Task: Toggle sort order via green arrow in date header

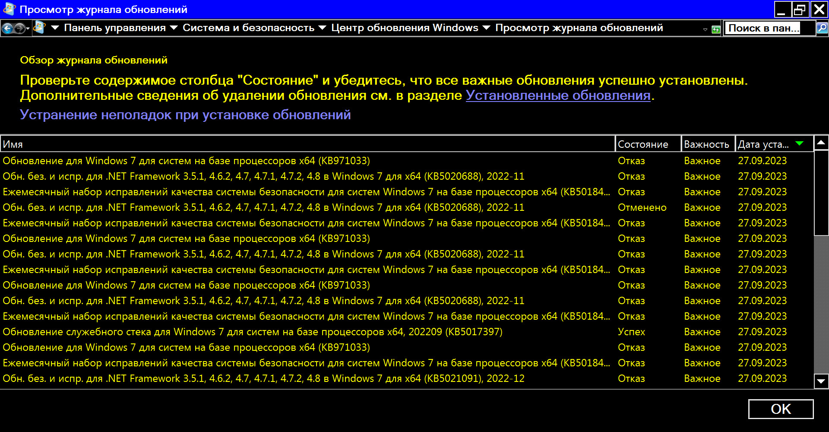Action: click(799, 143)
